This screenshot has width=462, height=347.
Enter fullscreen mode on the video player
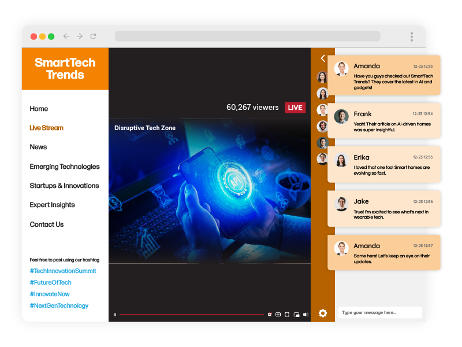click(287, 315)
